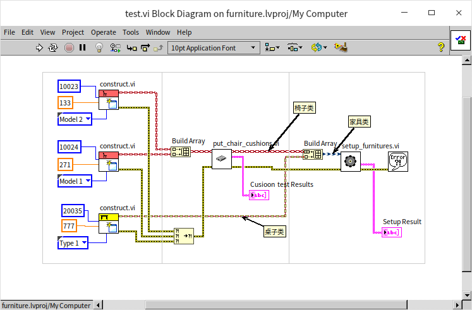The width and height of the screenshot is (472, 310).
Task: Open the Operate menu
Action: [104, 32]
